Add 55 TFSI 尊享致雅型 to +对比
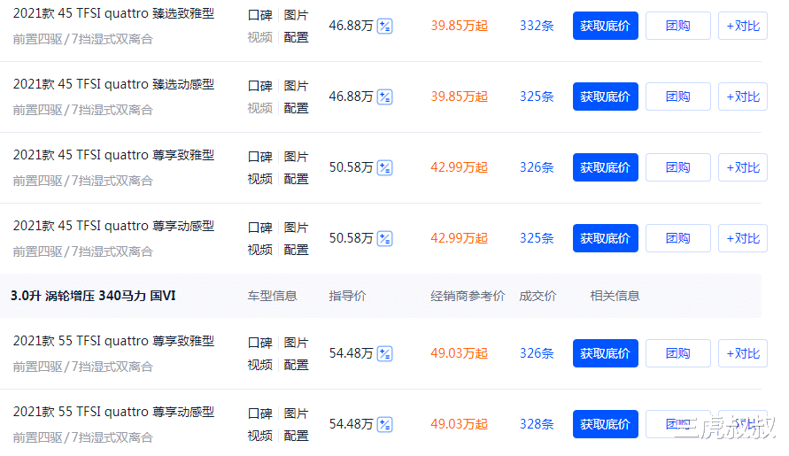Screen dimensions: 789x456 tap(743, 354)
